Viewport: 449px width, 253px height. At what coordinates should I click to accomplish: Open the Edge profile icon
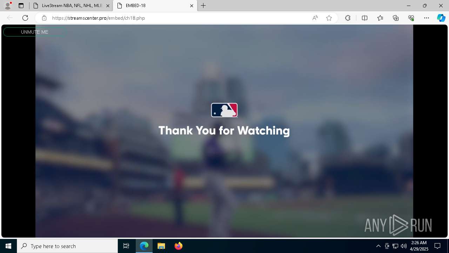[8, 6]
